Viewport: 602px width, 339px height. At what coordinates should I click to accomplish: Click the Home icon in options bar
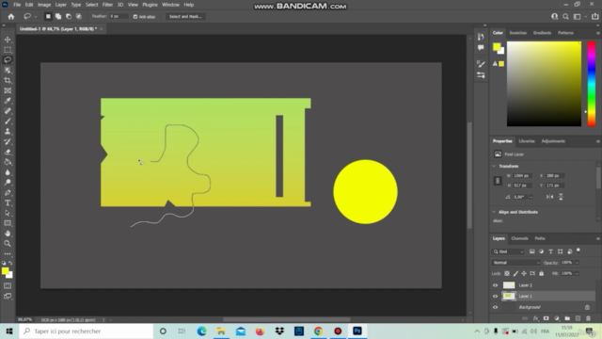10,17
